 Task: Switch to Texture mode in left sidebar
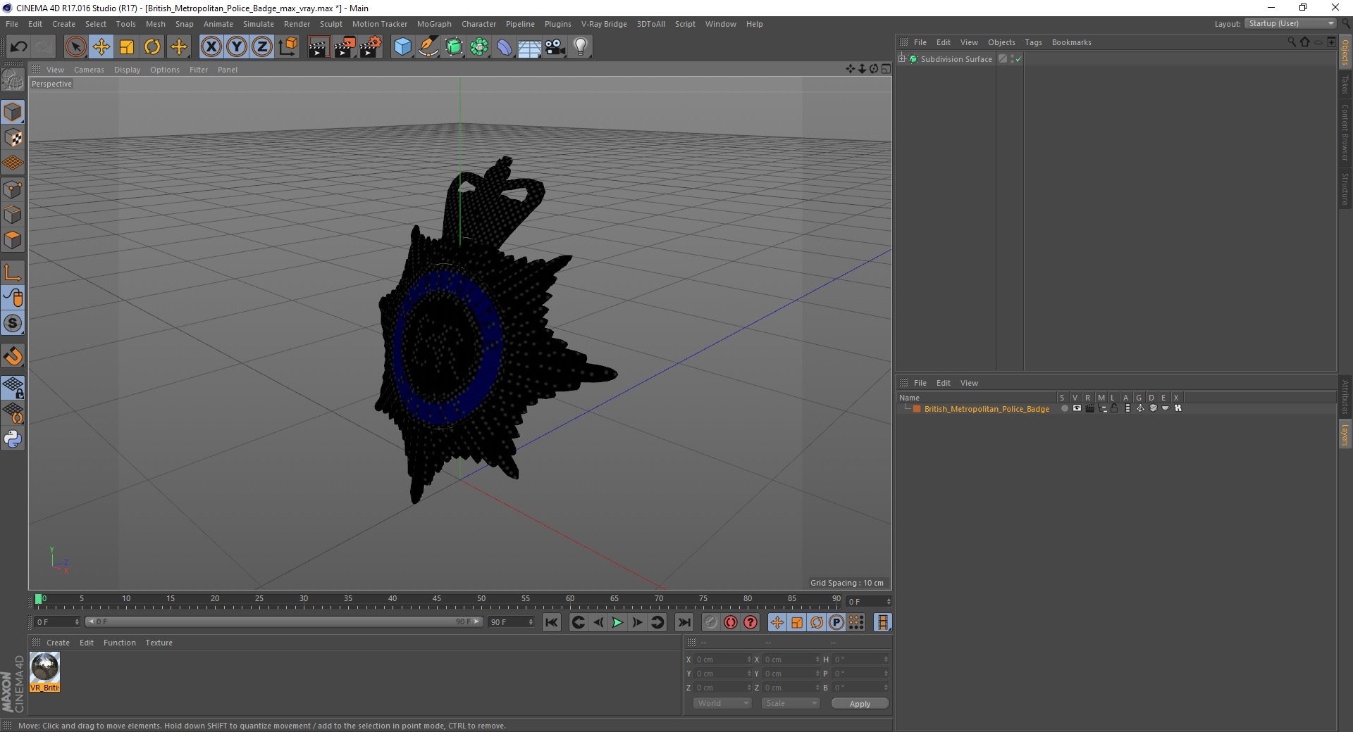coord(13,138)
